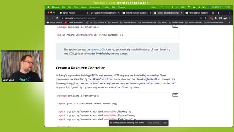
Task: Click Hide on the screen sharing bar
Action: point(165,123)
